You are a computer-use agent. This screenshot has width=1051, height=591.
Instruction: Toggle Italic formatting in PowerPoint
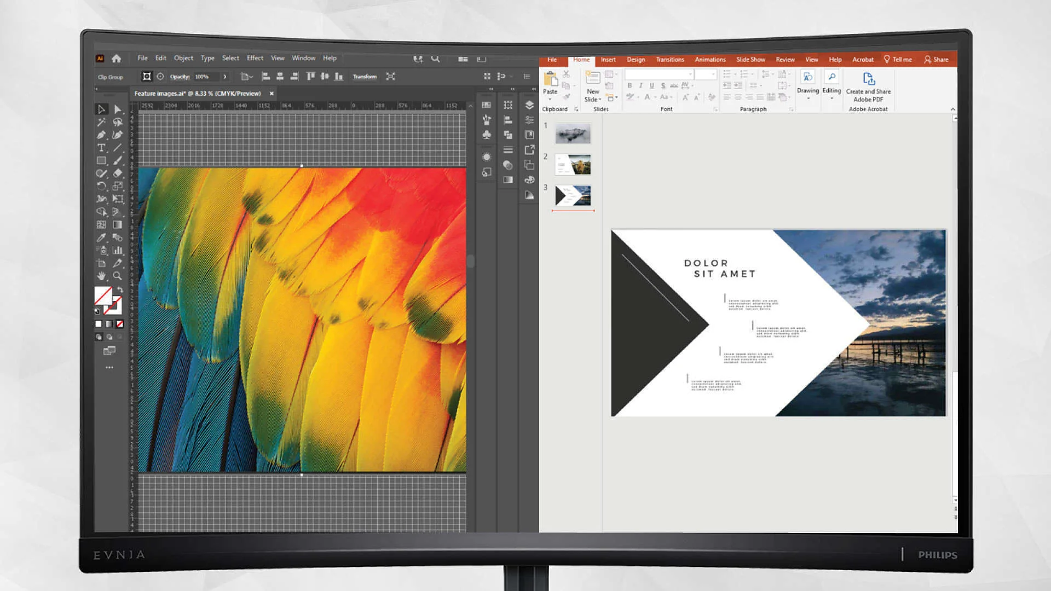640,86
